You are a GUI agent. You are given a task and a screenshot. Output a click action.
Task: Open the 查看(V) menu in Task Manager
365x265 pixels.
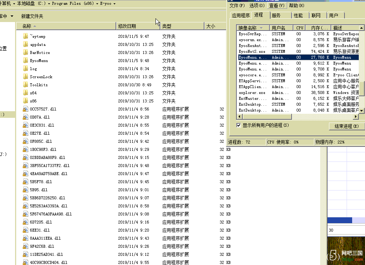pyautogui.click(x=277, y=6)
